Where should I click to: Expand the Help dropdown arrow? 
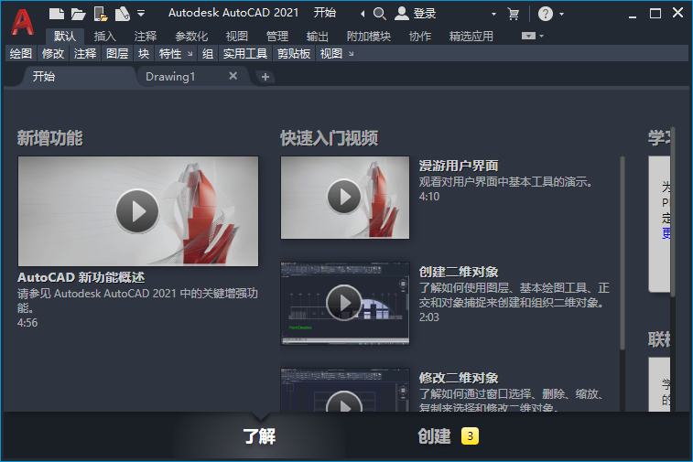[x=561, y=14]
